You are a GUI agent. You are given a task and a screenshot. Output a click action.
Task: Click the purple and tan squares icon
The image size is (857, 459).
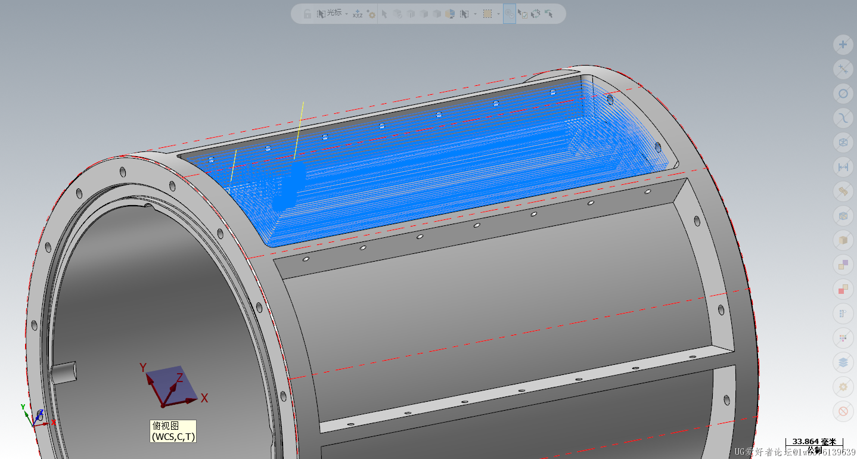point(843,265)
